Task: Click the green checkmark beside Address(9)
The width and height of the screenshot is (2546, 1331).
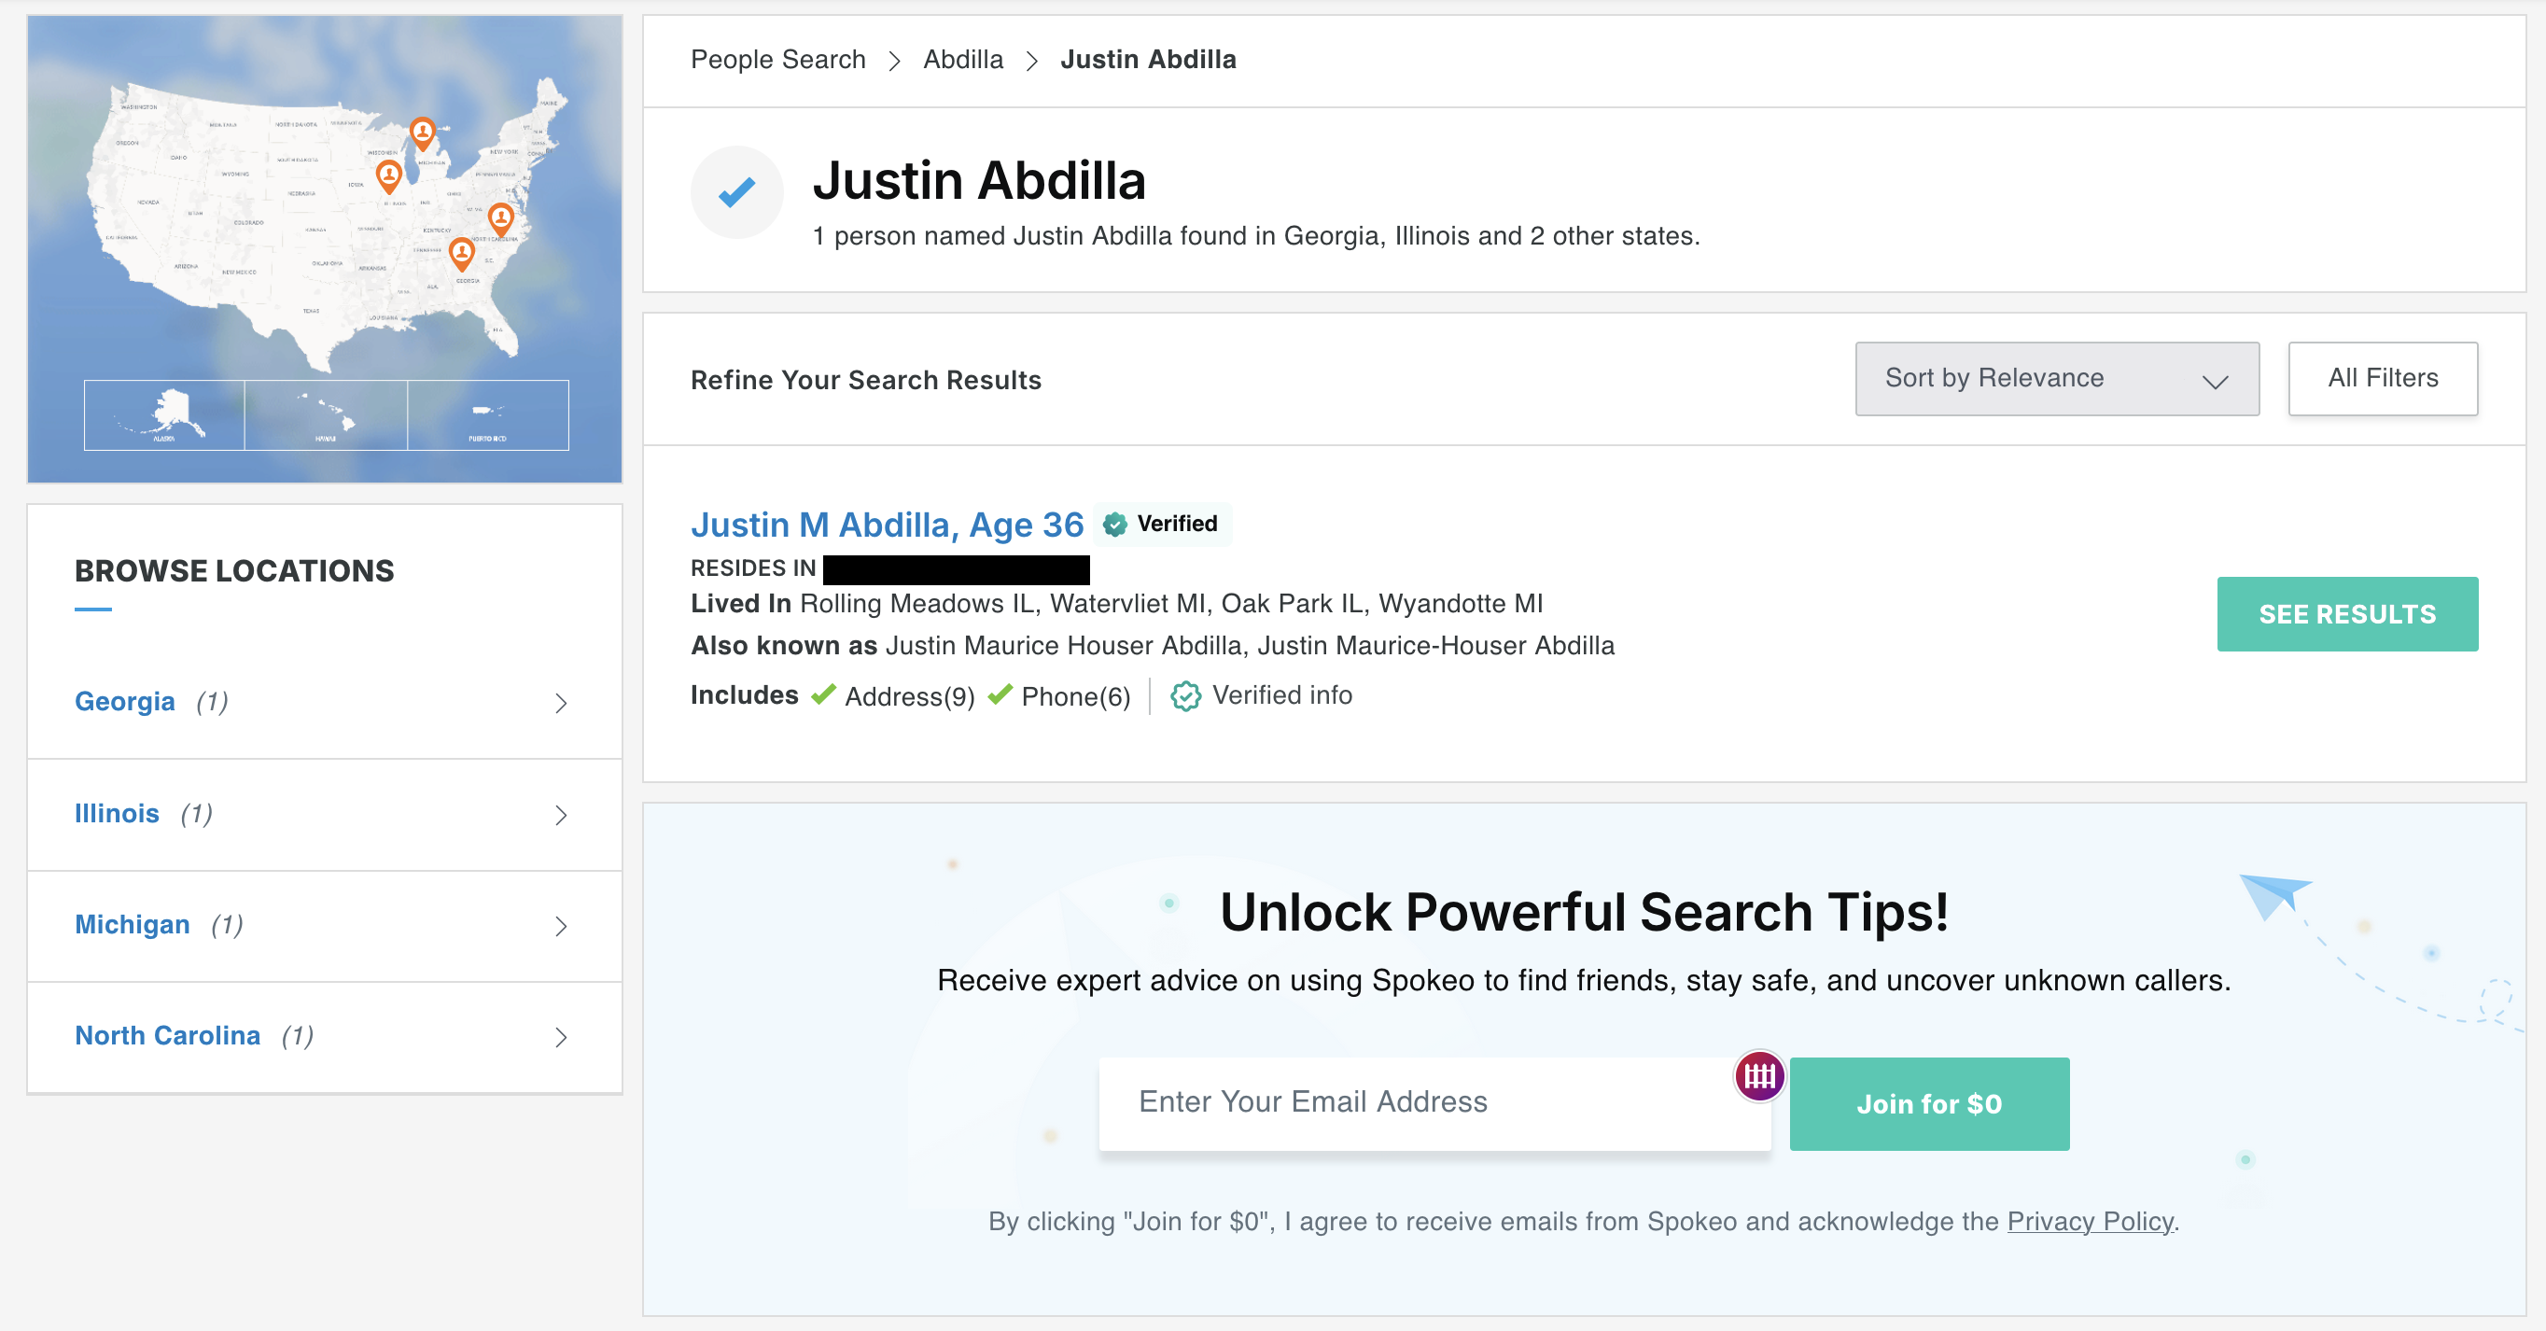Action: point(822,694)
